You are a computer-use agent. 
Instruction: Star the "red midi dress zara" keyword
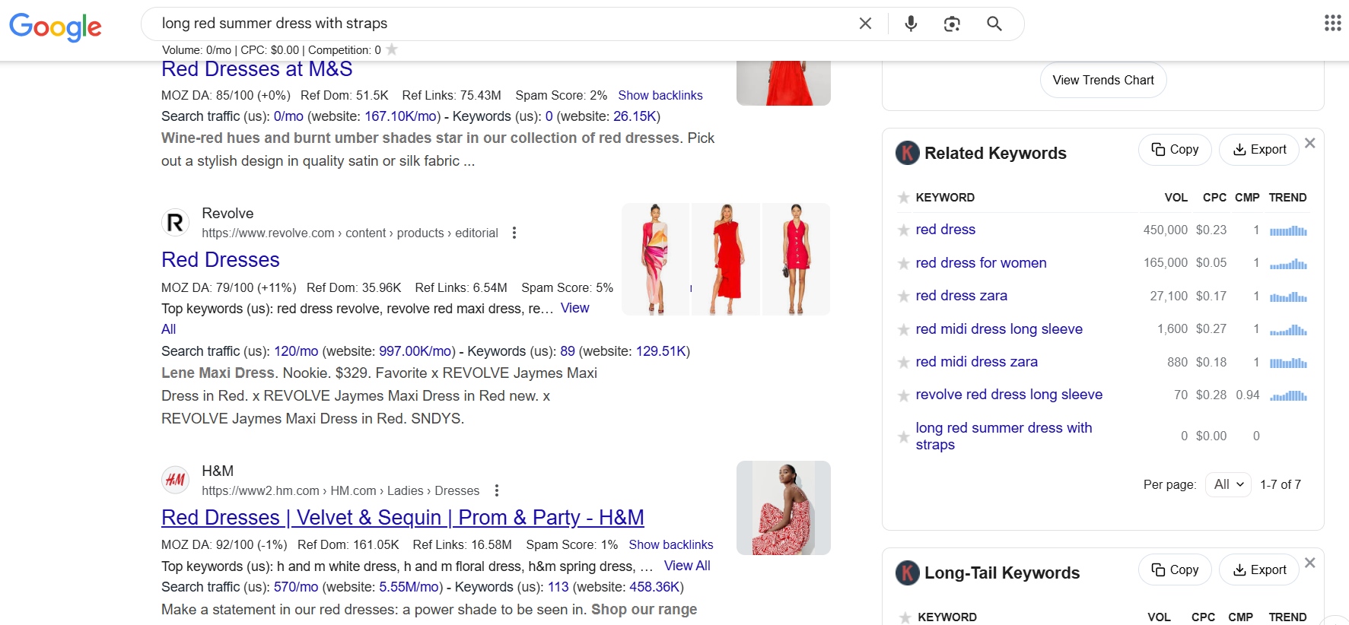click(x=903, y=362)
